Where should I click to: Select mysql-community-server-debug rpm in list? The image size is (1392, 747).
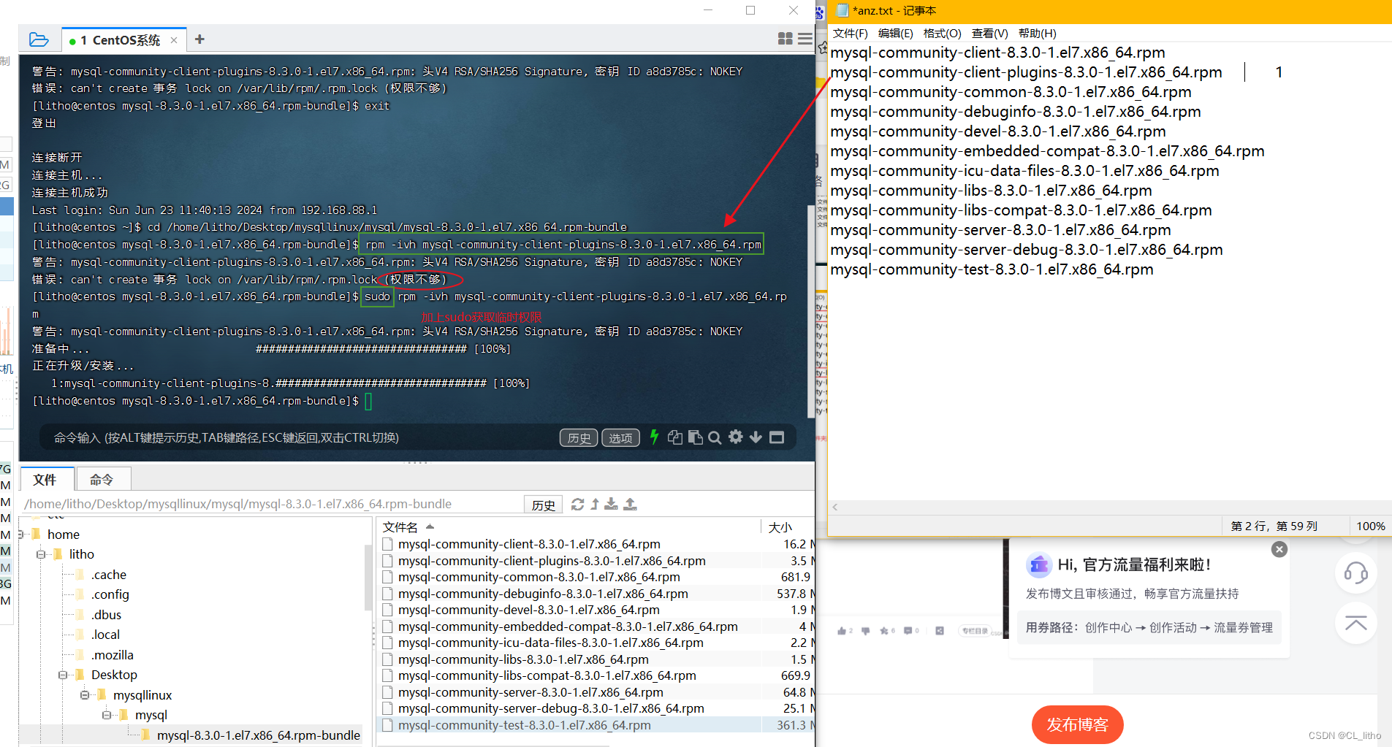tap(551, 708)
